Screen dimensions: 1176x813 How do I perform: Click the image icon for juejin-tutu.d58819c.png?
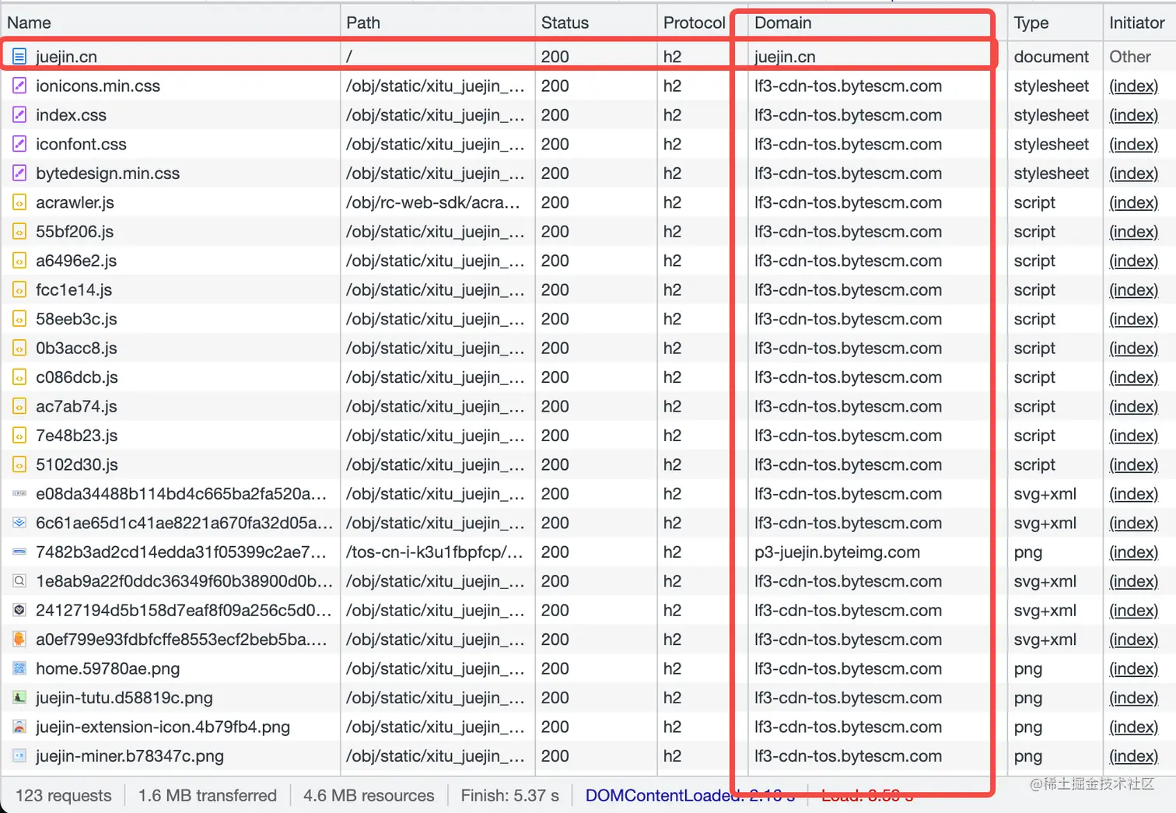19,698
